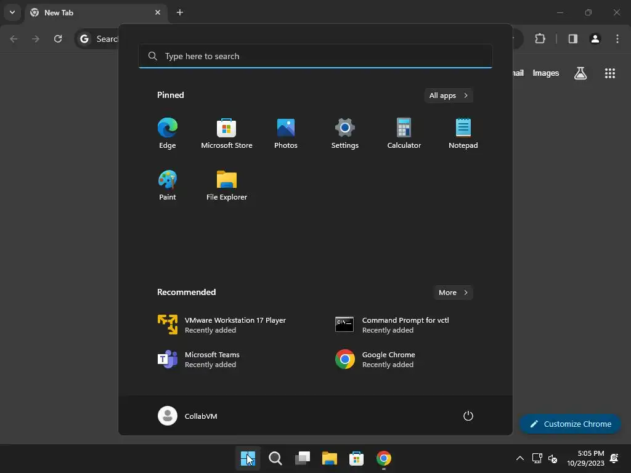
Task: Open Google Images link
Action: [546, 73]
